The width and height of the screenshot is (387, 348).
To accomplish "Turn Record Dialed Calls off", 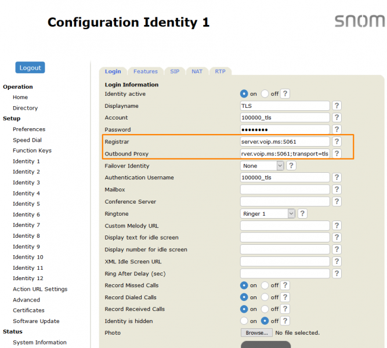I will [265, 297].
